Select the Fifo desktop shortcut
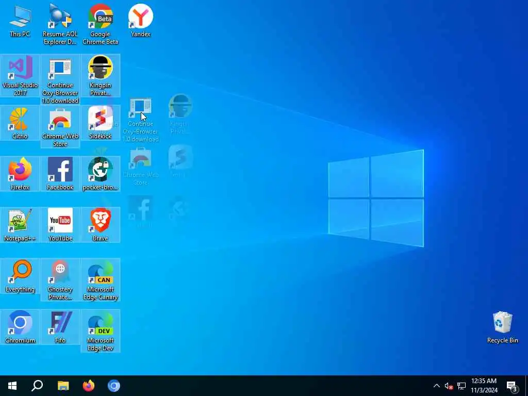Viewport: 528px width, 396px height. [x=60, y=327]
